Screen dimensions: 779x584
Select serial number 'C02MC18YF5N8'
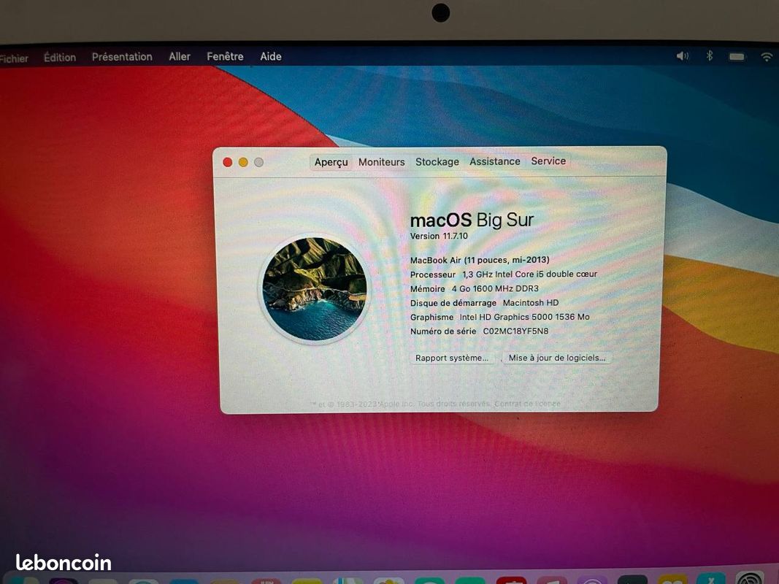(x=515, y=331)
